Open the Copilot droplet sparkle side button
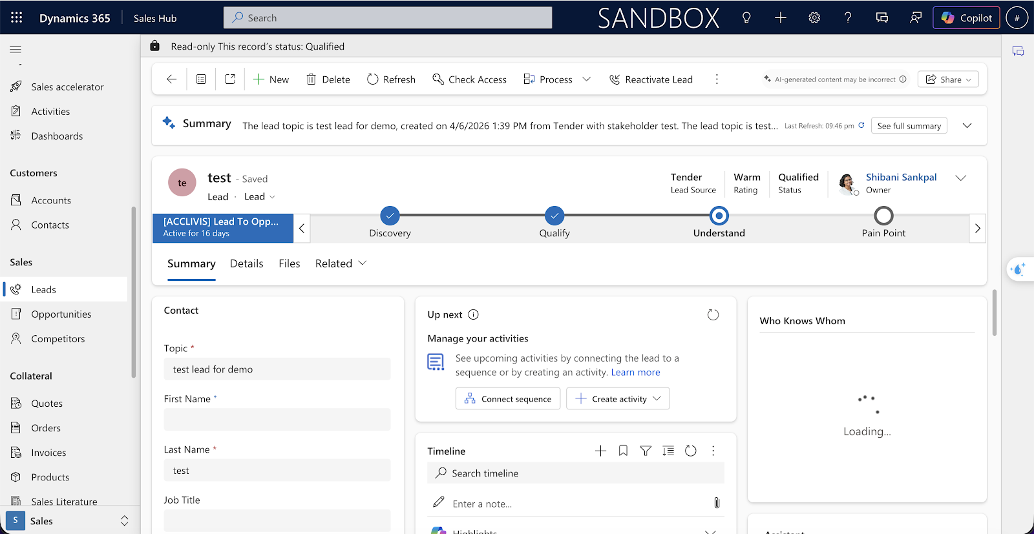 click(x=1019, y=269)
